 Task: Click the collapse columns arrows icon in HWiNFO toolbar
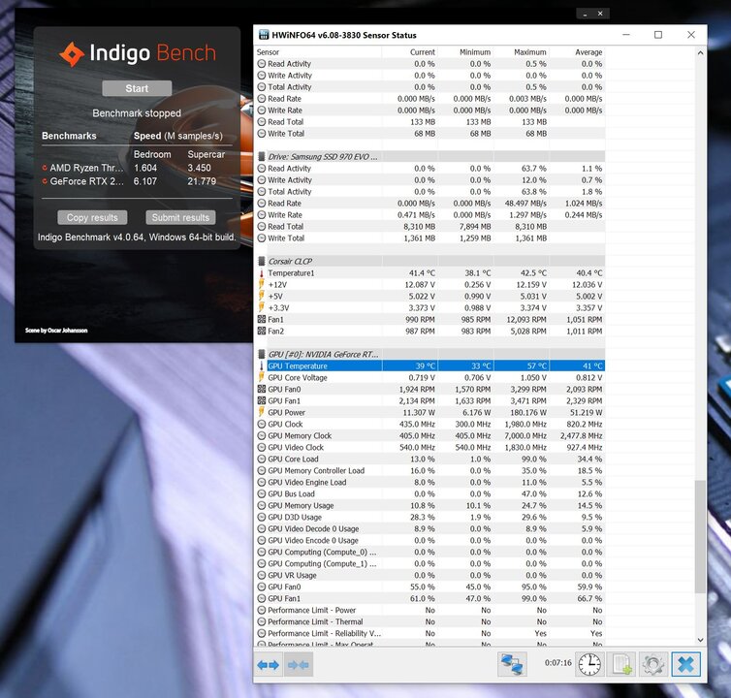299,665
